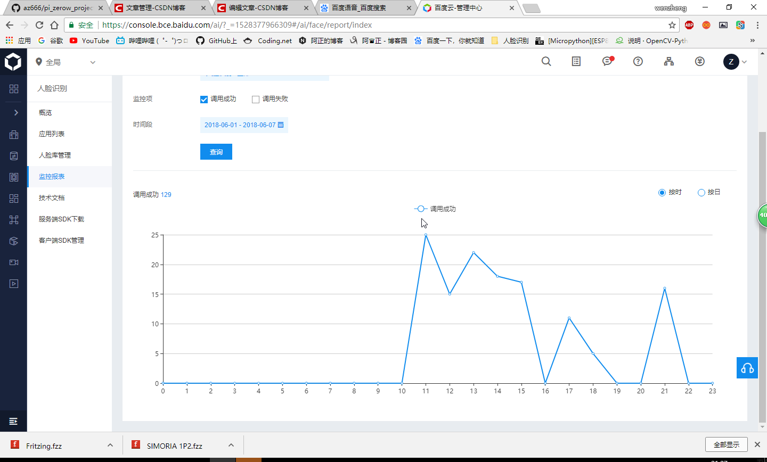Click the database icon below building icon

[14, 156]
